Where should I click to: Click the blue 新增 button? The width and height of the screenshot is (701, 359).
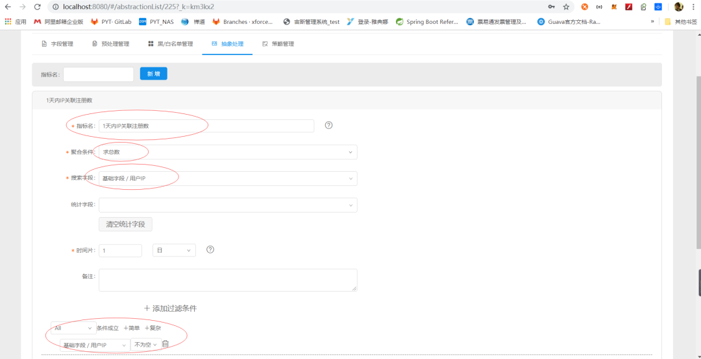pyautogui.click(x=154, y=74)
